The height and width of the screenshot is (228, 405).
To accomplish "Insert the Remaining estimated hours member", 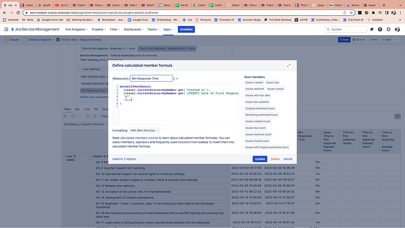I will tap(262, 115).
